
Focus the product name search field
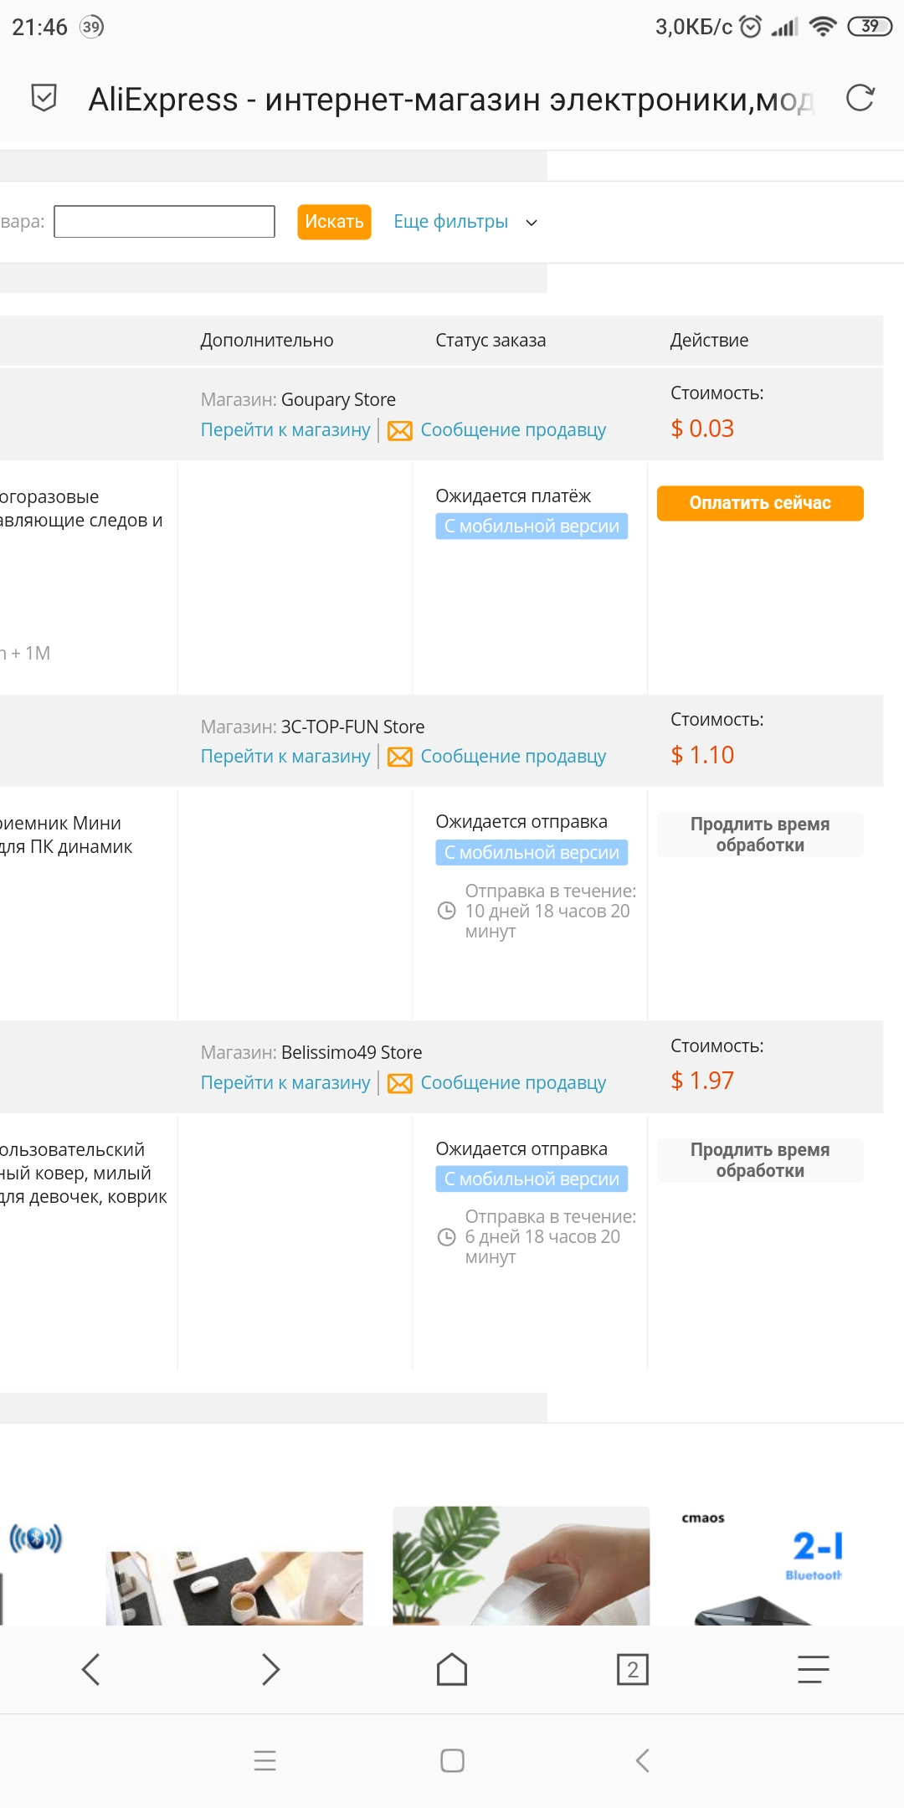[x=164, y=222]
